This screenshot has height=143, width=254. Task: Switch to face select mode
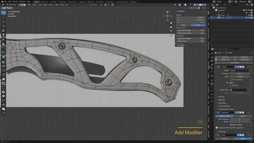(25, 5)
